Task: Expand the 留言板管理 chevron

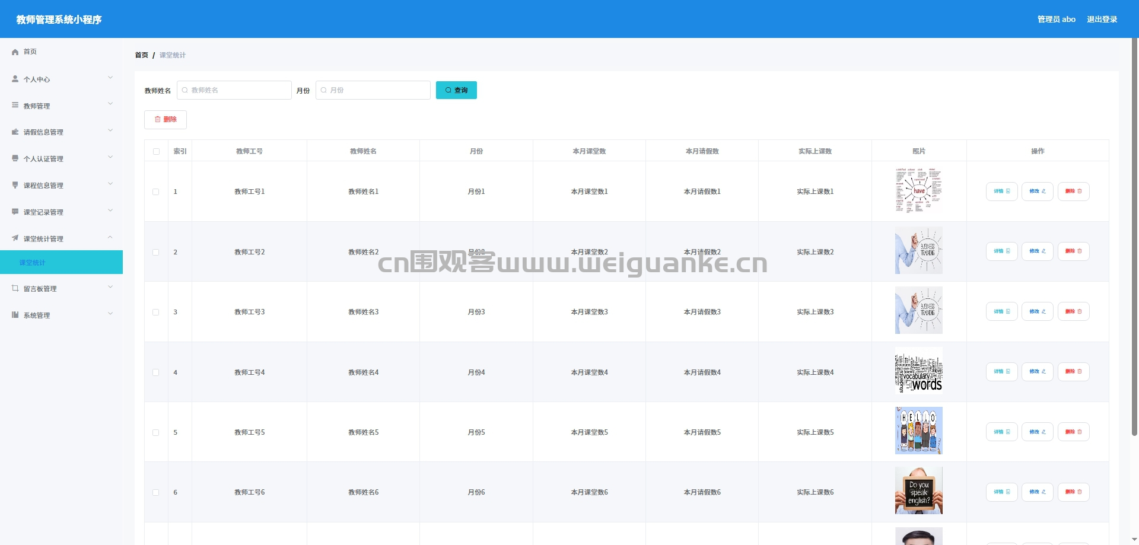Action: click(110, 287)
